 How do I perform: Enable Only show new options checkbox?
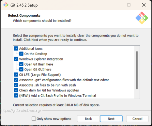pos(34,119)
